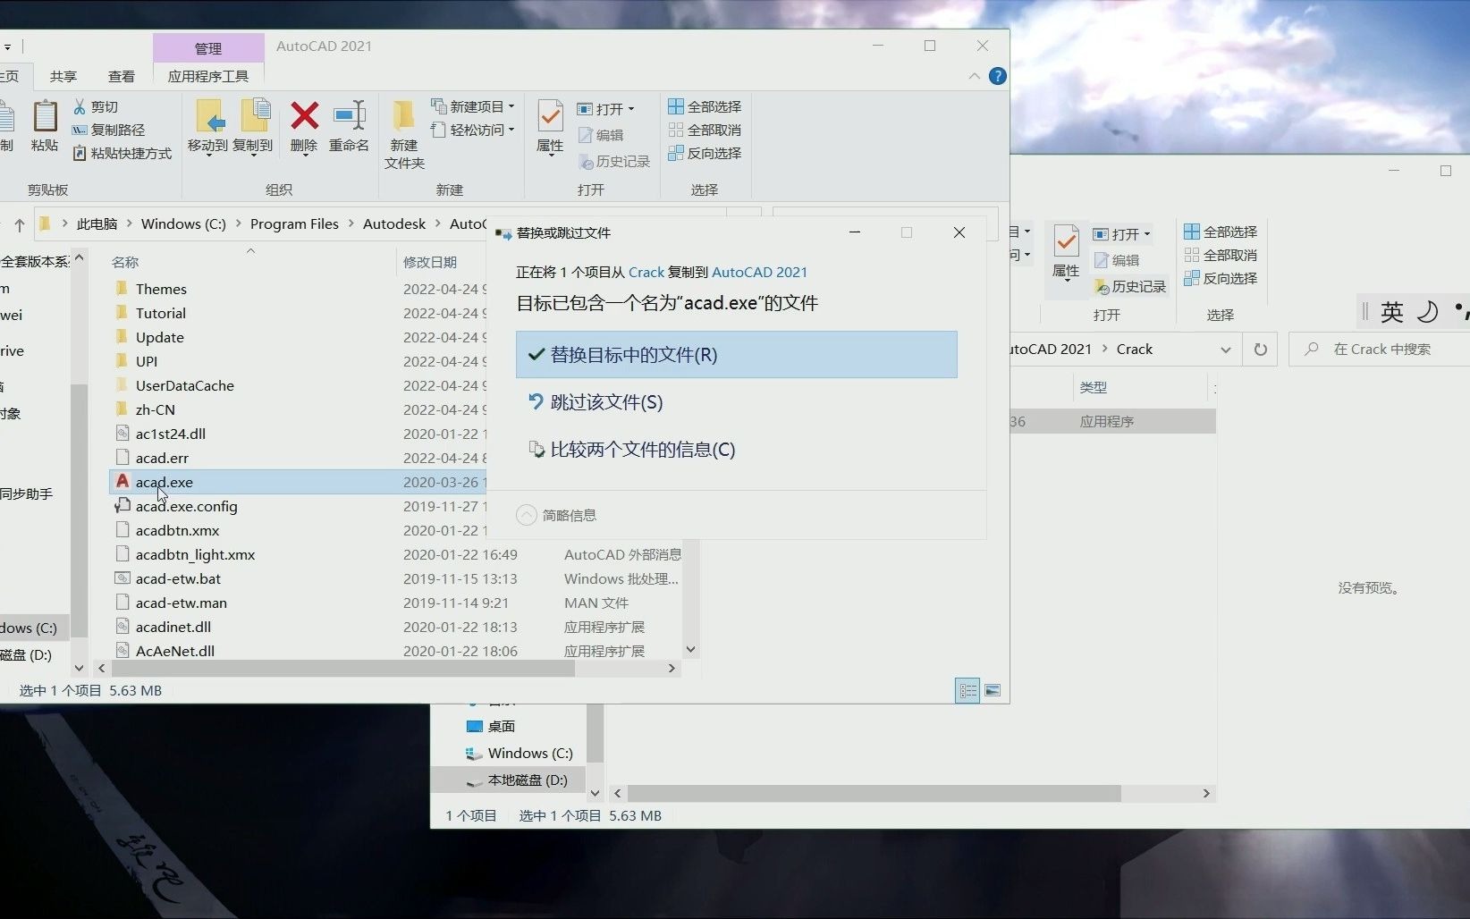
Task: Choose Skip this file (S)
Action: (737, 402)
